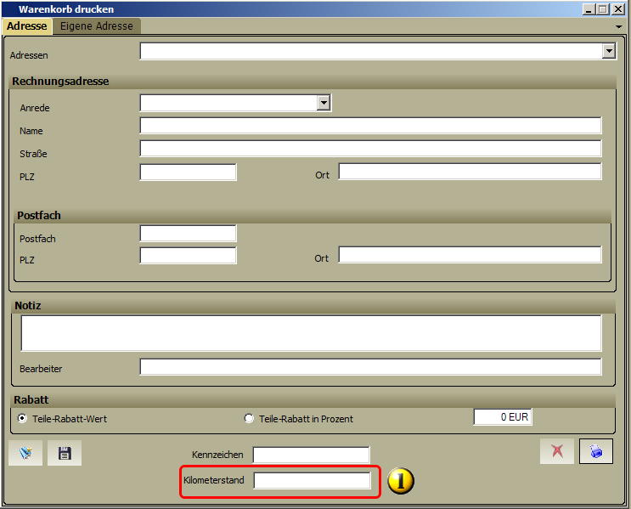Click the rebate 0 EUR value field
The image size is (631, 509).
tap(503, 416)
